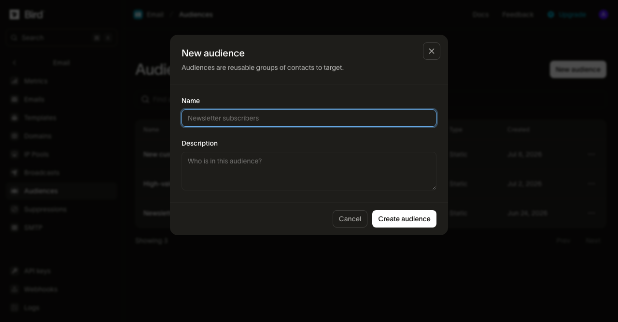Click the Email breadcrumb icon in header
The image size is (618, 322).
(x=138, y=14)
